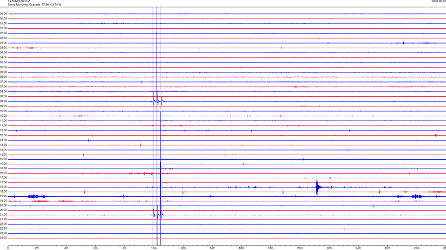The image size is (446, 250).
Task: Select the 19:30 trace time label
Action: 3,201
